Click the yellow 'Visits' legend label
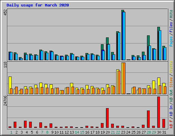The width and height of the screenshot is (175, 136). 171,67
